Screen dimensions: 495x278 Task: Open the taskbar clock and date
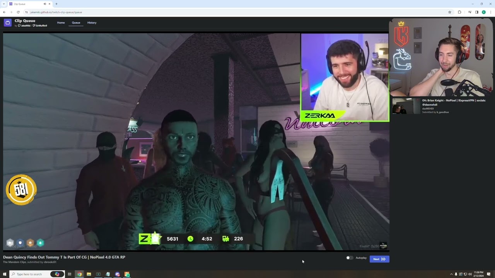pyautogui.click(x=478, y=274)
